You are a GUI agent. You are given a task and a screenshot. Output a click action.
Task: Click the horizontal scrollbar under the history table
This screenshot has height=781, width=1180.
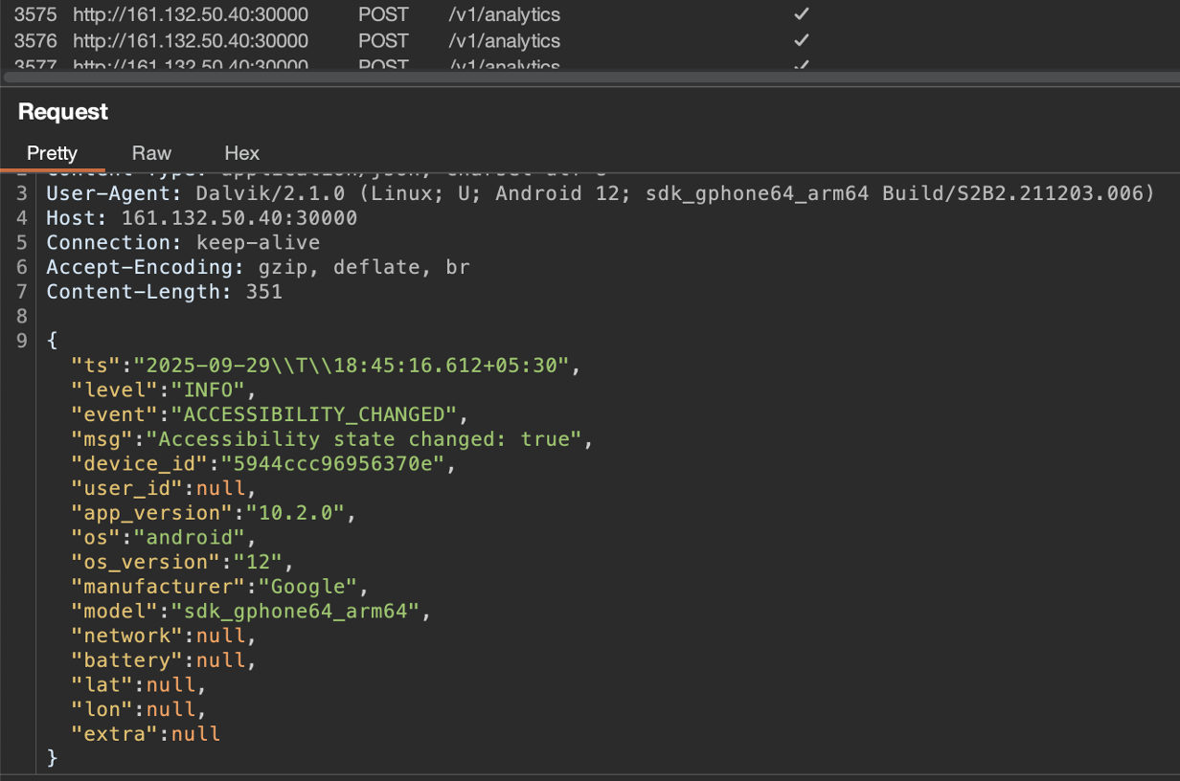pos(575,77)
